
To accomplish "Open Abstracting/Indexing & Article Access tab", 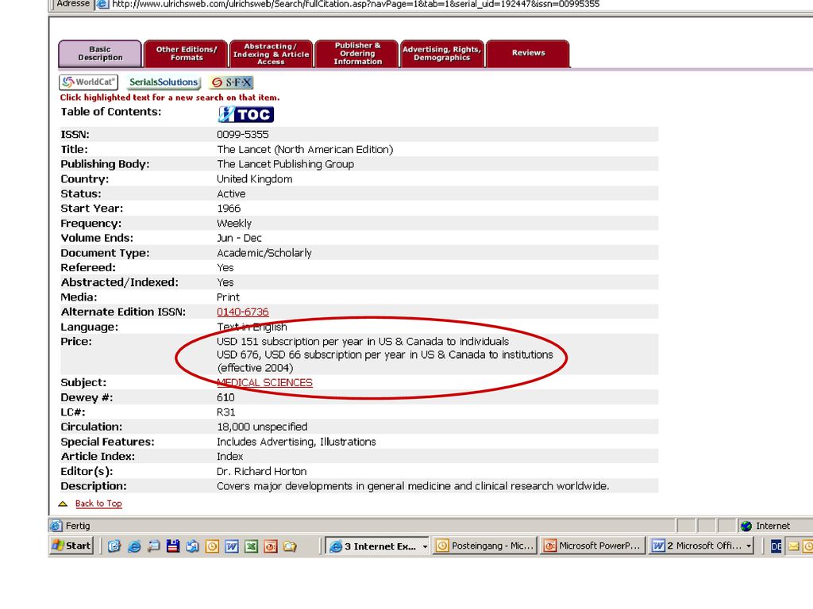I will click(x=272, y=53).
